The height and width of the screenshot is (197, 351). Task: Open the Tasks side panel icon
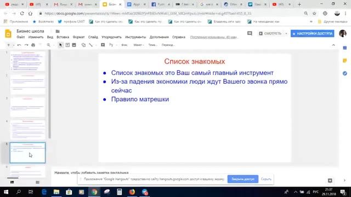pyautogui.click(x=345, y=73)
